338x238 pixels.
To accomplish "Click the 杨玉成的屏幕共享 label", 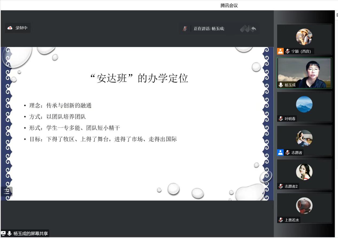I will click(x=31, y=233).
